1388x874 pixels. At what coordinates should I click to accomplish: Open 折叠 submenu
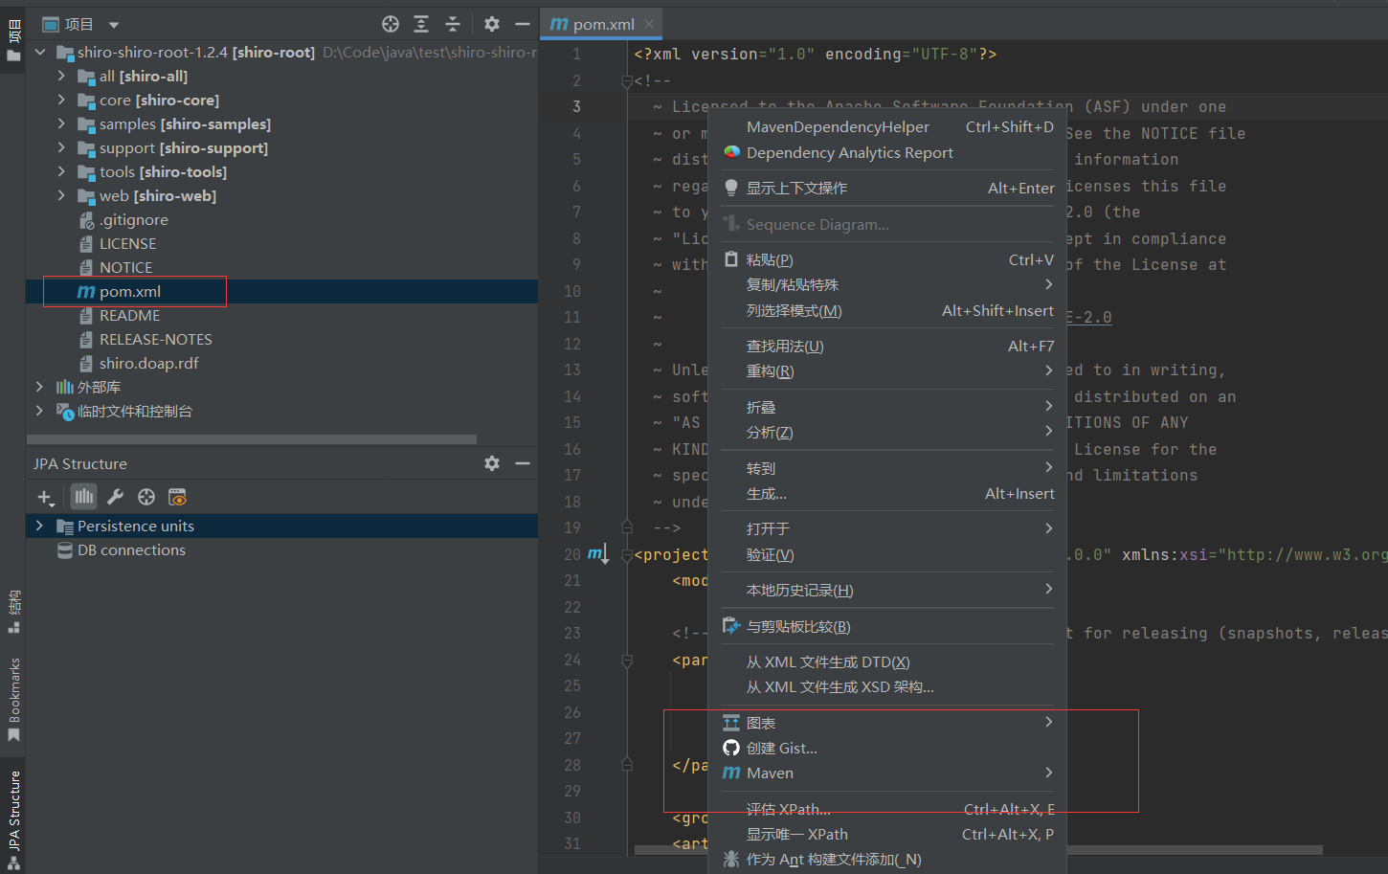pos(887,407)
